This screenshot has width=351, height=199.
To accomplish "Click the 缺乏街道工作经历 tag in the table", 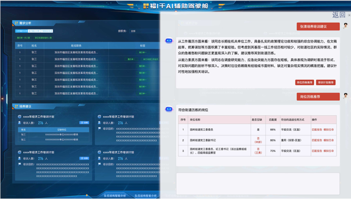I will tap(151, 59).
